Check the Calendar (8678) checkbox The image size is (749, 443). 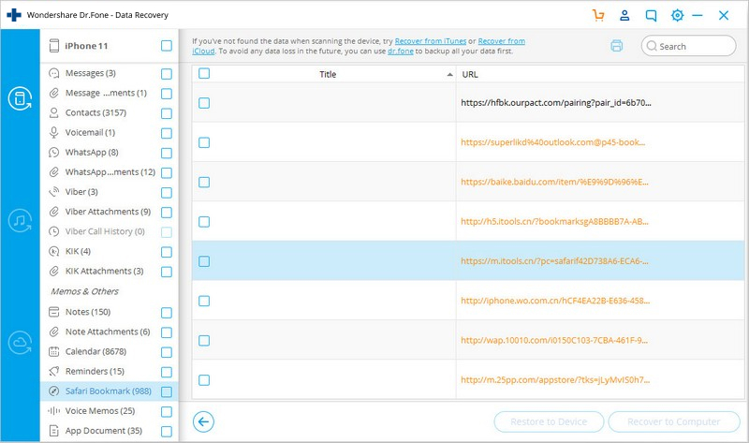[x=167, y=352]
